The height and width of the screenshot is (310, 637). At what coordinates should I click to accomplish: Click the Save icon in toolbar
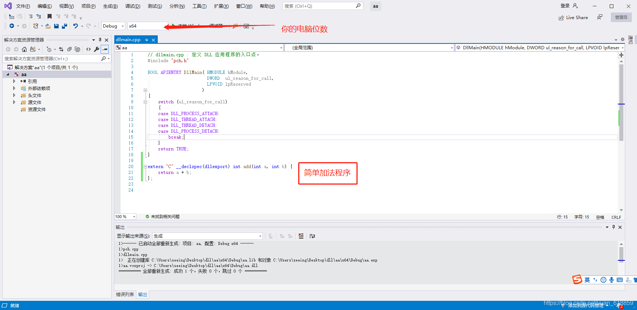click(56, 26)
